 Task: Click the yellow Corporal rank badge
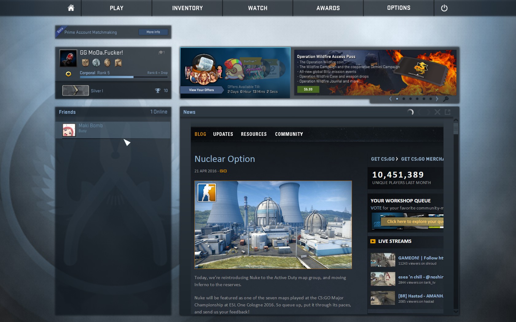point(68,74)
